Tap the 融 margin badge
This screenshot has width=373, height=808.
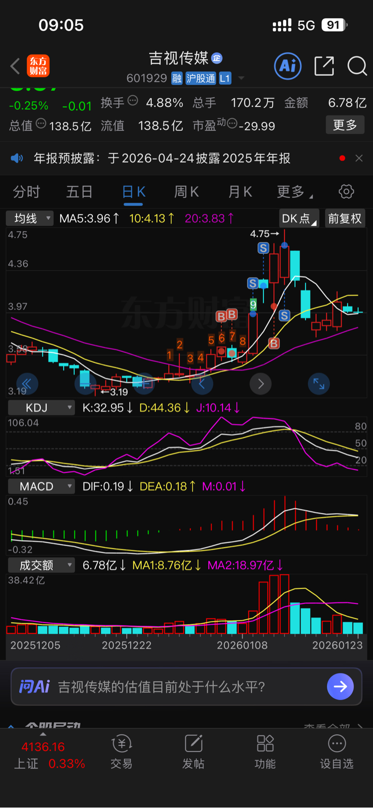177,78
